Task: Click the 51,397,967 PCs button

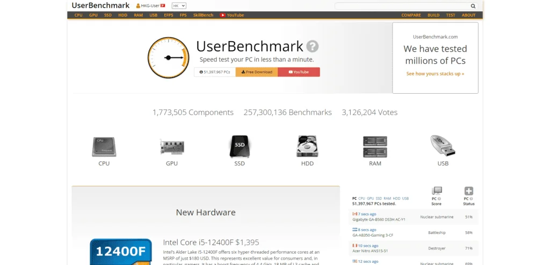Action: 215,72
